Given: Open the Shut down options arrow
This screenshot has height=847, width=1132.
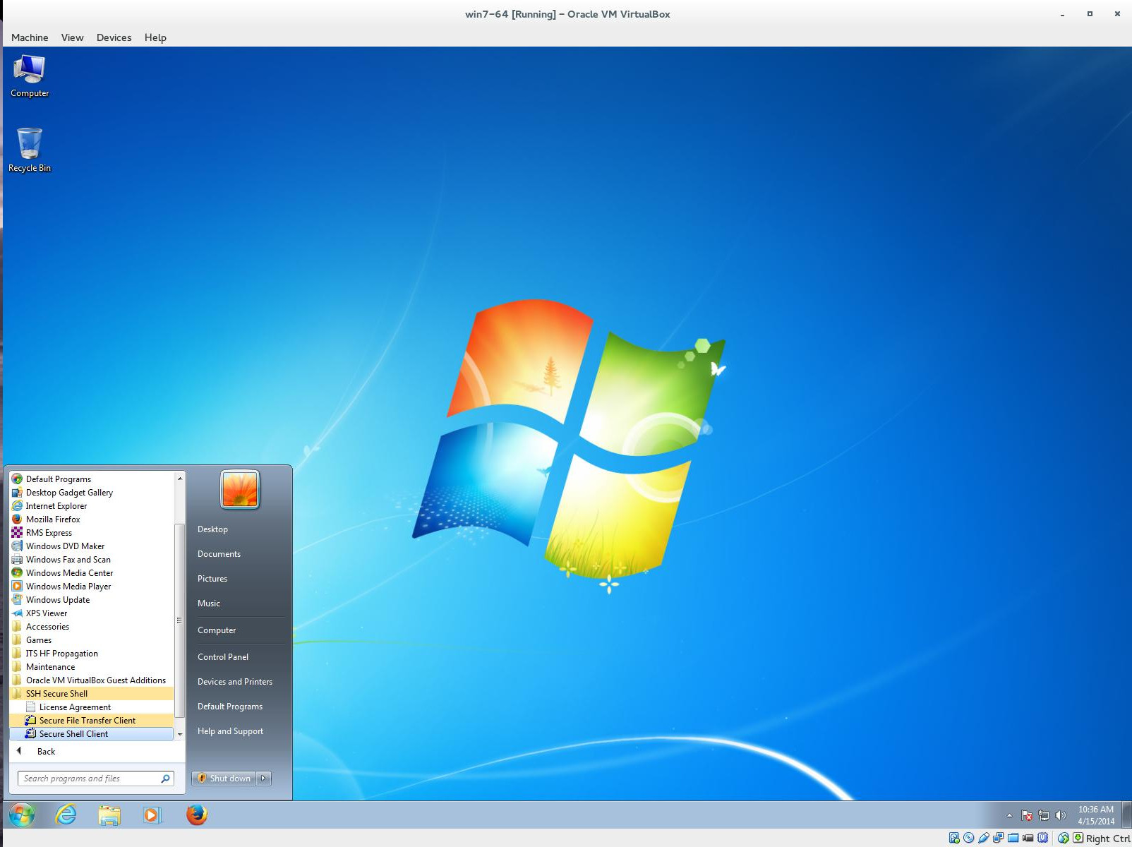Looking at the screenshot, I should (x=263, y=778).
